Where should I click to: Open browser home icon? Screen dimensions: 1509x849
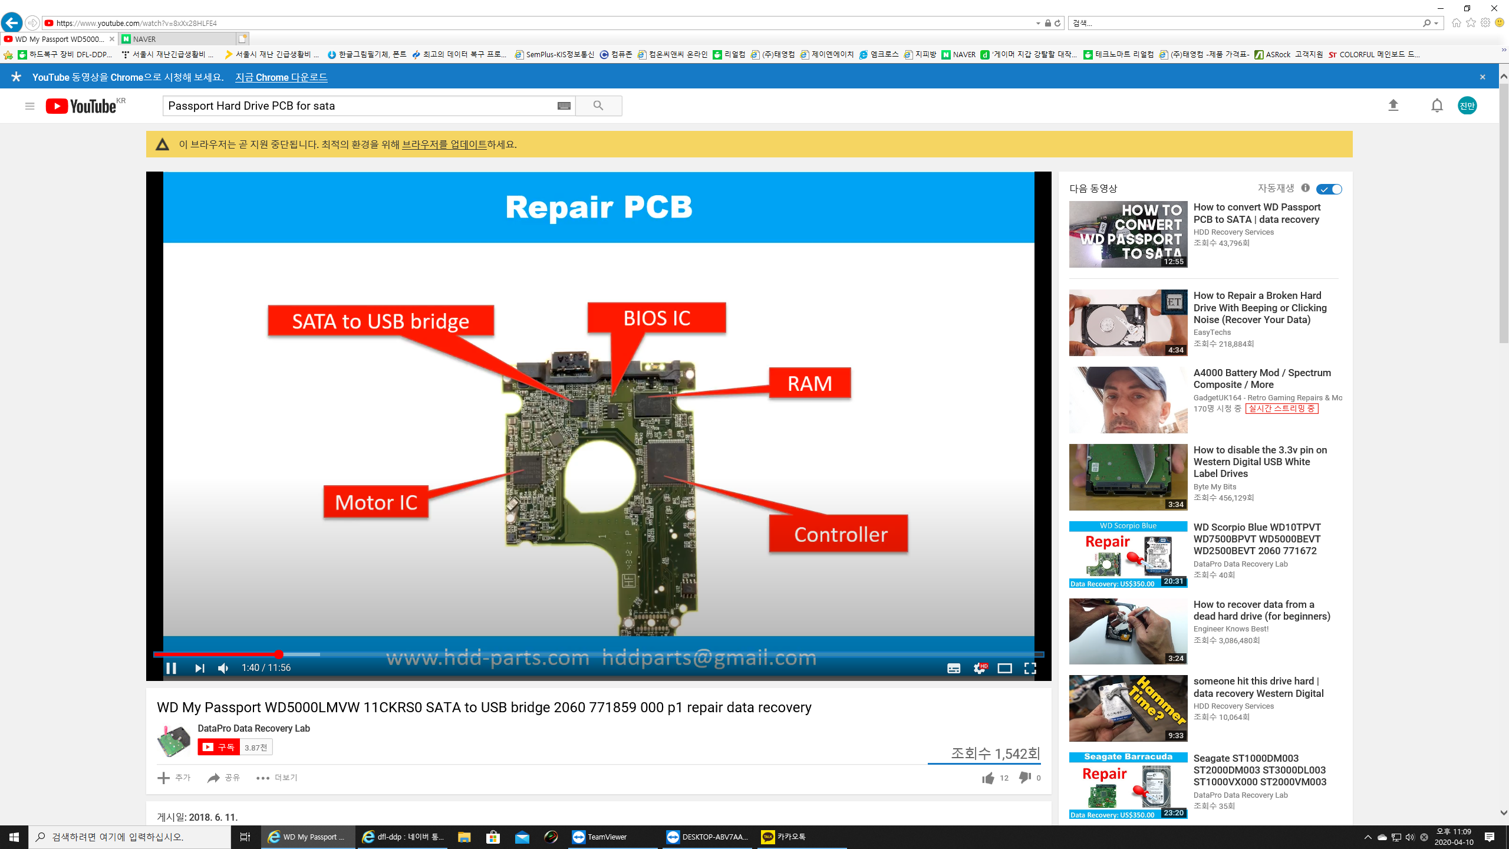click(x=1457, y=23)
